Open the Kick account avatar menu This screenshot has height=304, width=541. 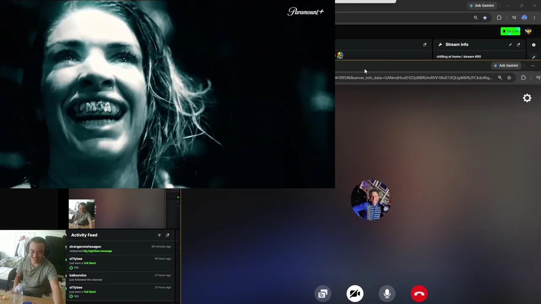[x=528, y=31]
